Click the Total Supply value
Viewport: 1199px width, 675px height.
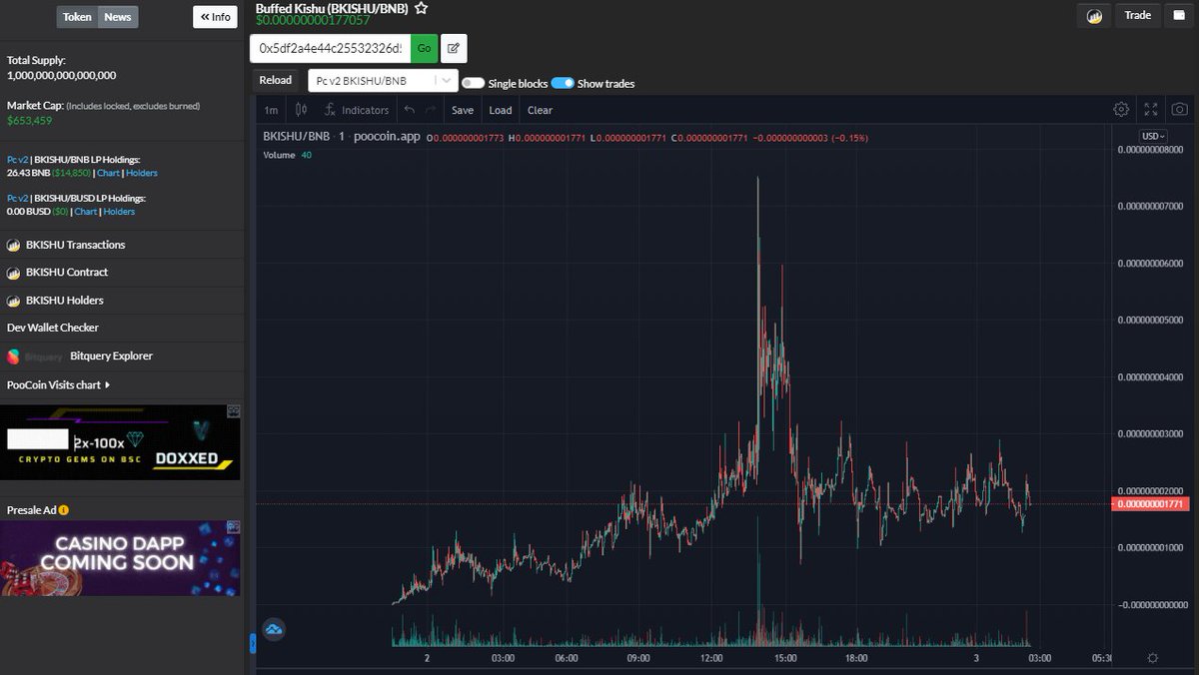[62, 75]
